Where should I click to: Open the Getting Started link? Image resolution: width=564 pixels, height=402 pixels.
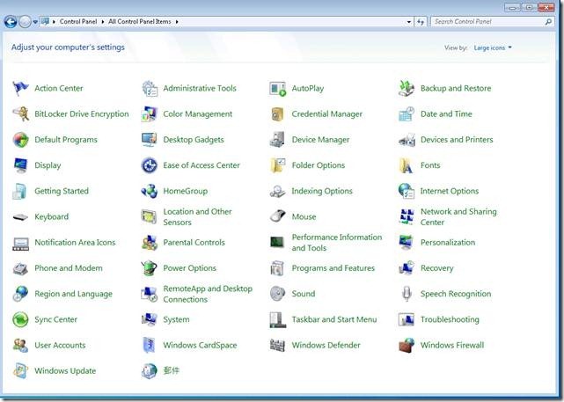(x=62, y=191)
